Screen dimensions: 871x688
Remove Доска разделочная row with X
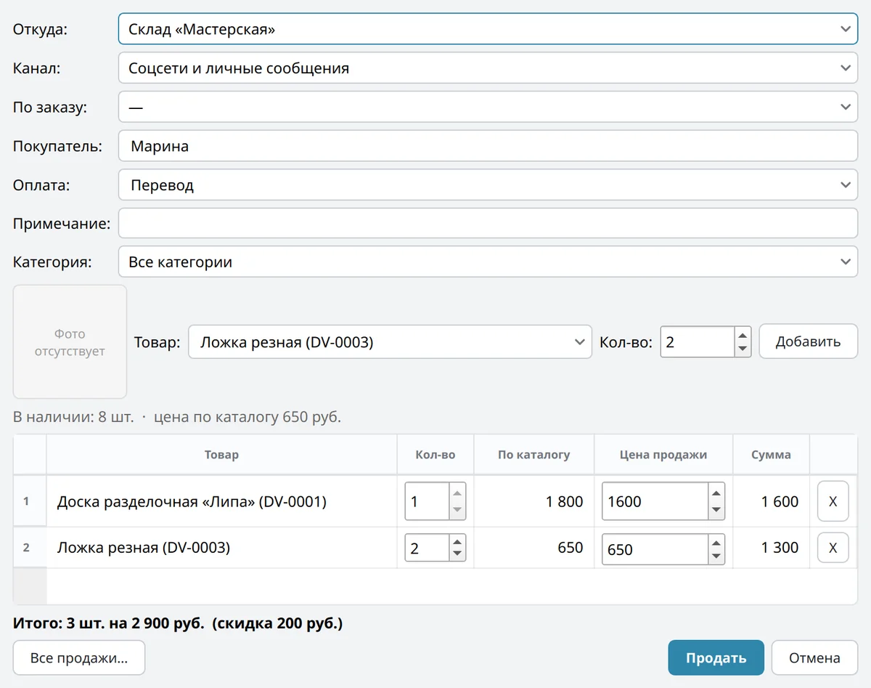[833, 501]
